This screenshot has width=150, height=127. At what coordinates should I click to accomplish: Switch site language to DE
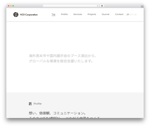[x=135, y=14]
